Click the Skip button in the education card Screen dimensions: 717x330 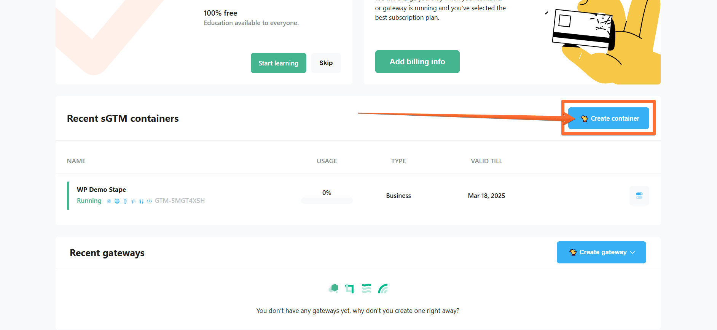326,63
